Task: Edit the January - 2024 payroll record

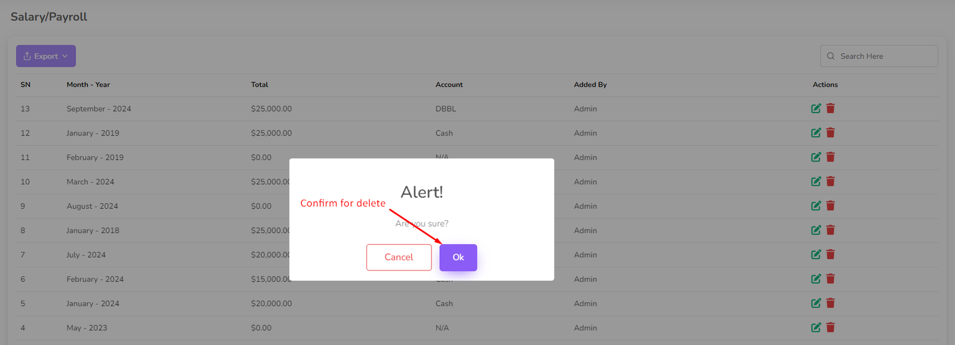Action: click(x=816, y=303)
